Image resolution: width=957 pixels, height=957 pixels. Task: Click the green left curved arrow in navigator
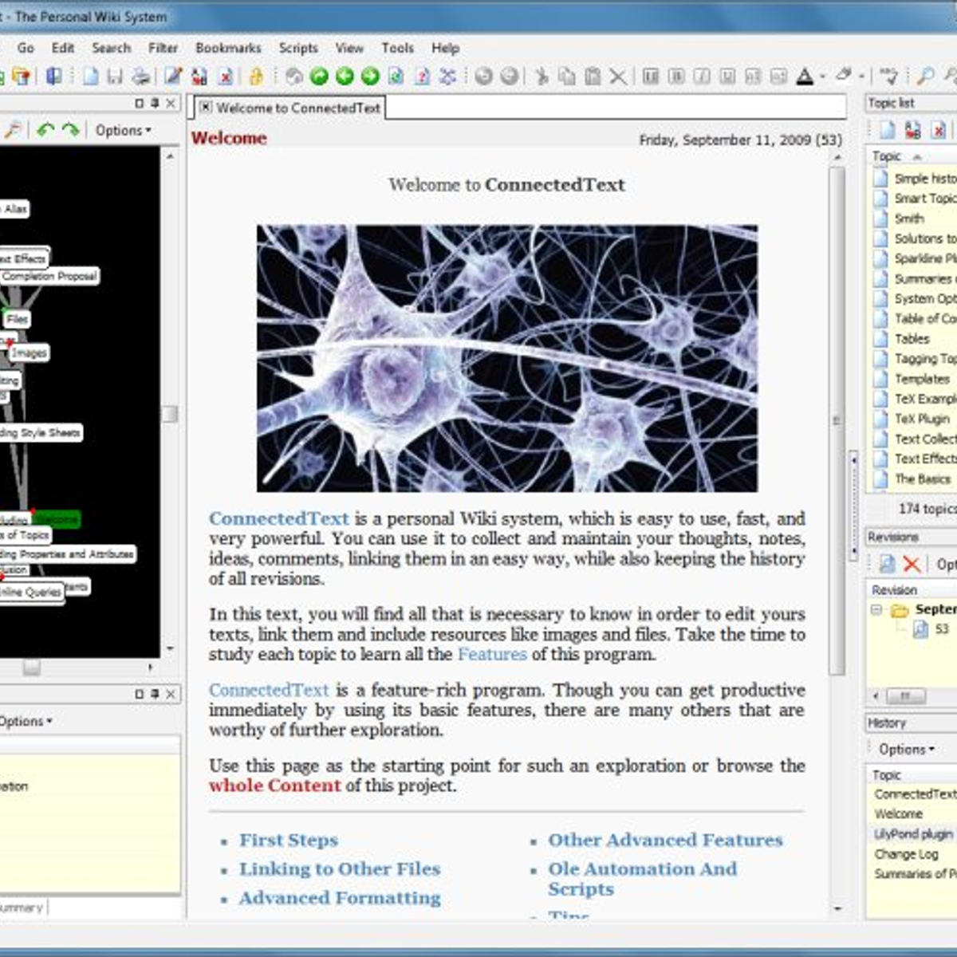coord(45,130)
